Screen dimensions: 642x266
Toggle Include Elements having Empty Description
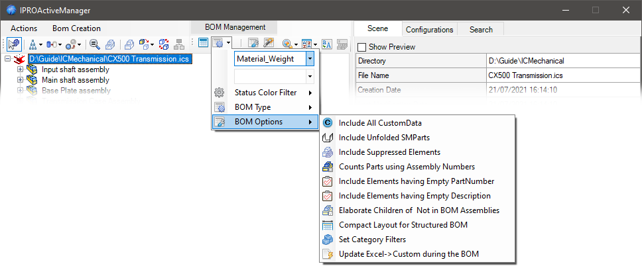click(415, 196)
